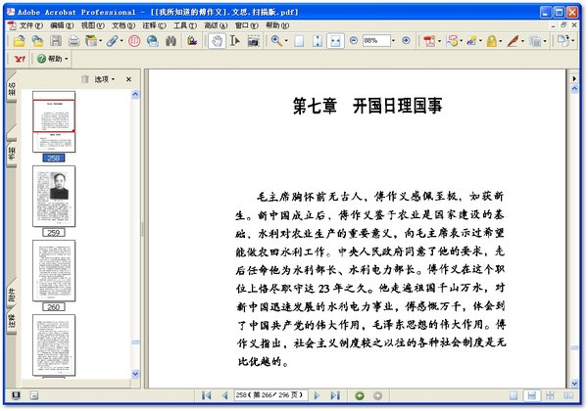Click the thumbnails panel scroll down arrow
This screenshot has height=411, width=588.
[135, 374]
